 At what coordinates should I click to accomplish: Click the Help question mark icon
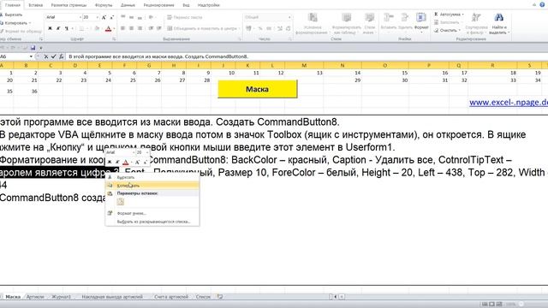[542, 5]
